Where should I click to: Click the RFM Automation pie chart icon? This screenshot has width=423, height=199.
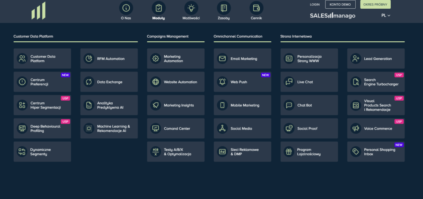(89, 59)
